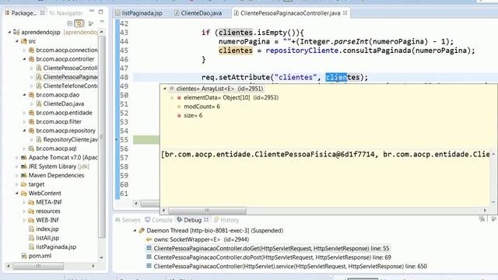Expand br.com.aocp.sql package
498x280 pixels.
pos(24,149)
